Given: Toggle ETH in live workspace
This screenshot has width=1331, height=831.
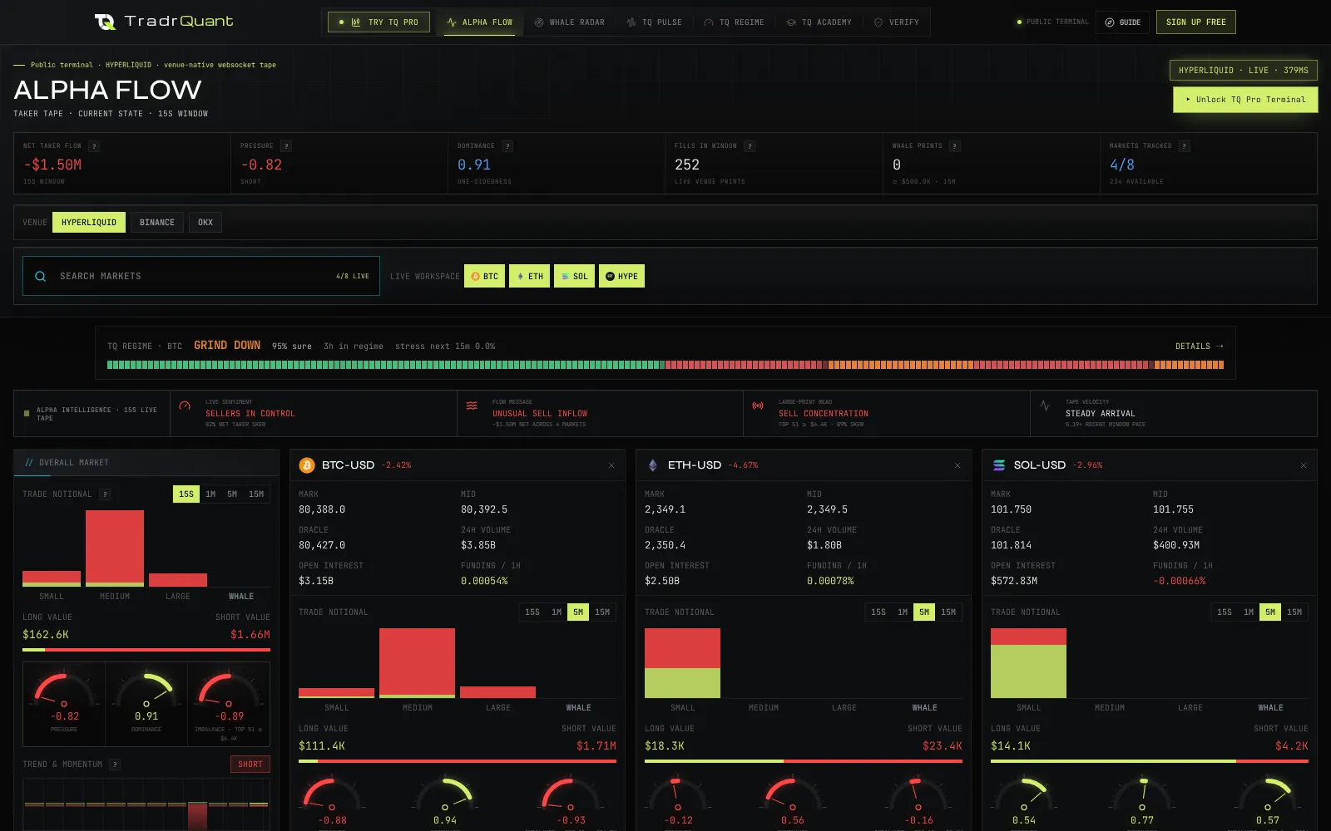Looking at the screenshot, I should tap(530, 276).
